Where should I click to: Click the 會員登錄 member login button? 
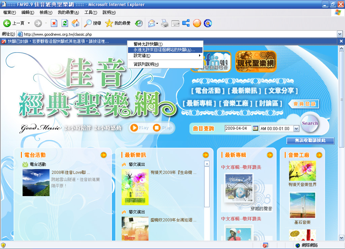[x=304, y=104]
